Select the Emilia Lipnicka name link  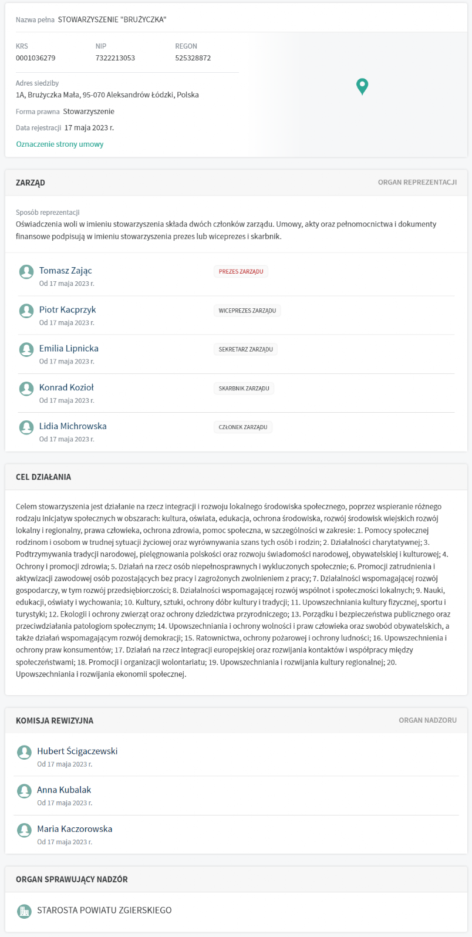pos(69,348)
